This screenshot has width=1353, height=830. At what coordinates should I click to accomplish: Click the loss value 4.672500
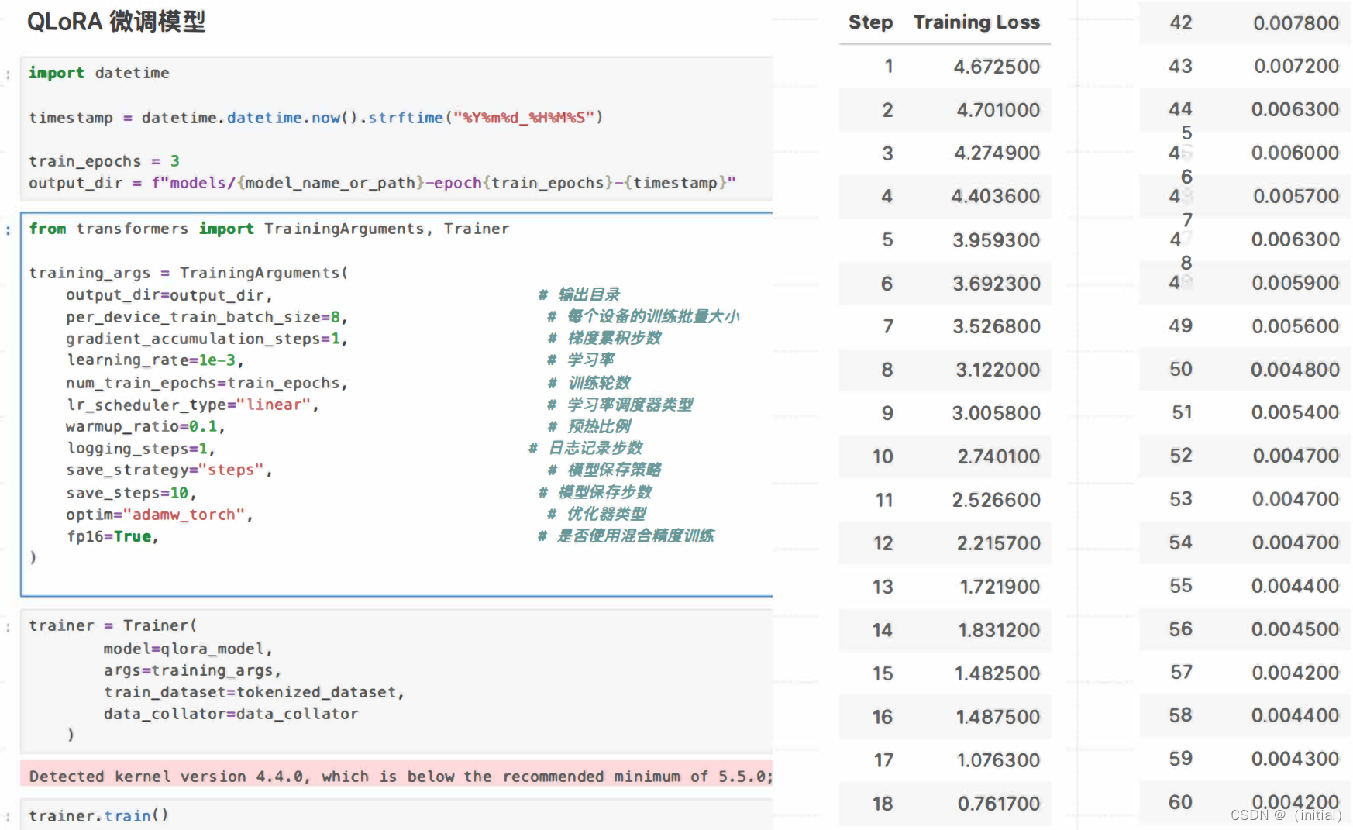pos(997,67)
